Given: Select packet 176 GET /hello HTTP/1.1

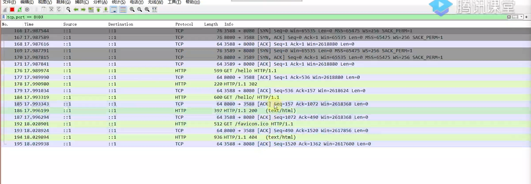Looking at the screenshot, I should click(265, 70).
